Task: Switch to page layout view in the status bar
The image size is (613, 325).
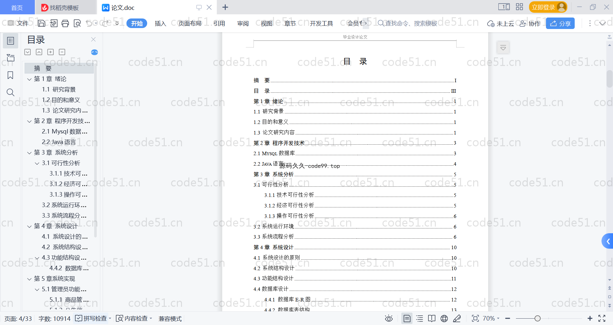Action: tap(407, 318)
